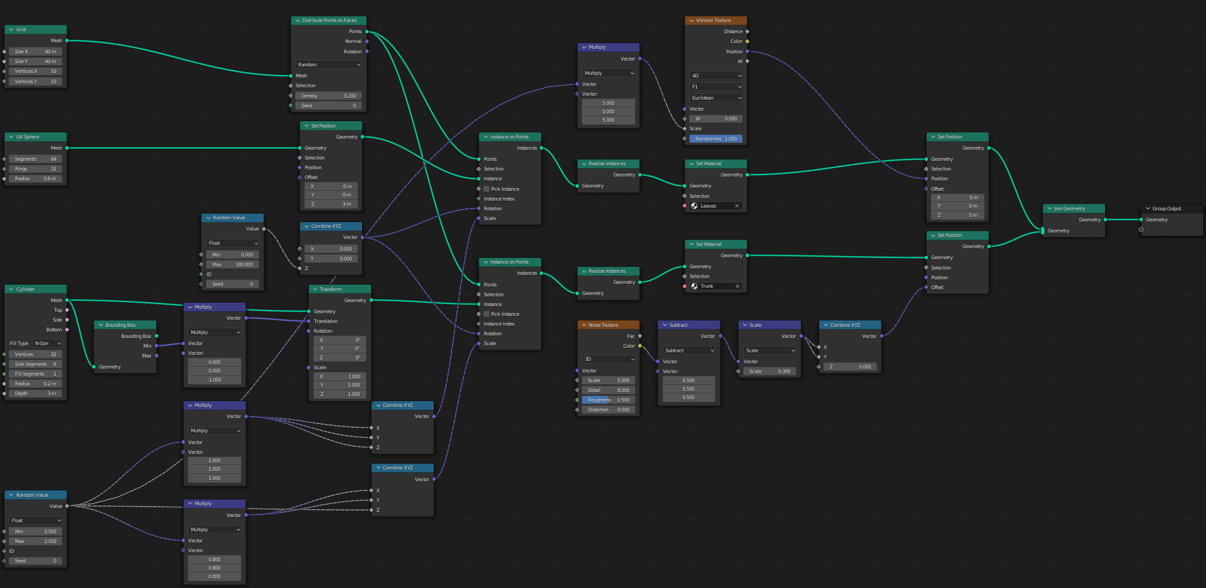Image resolution: width=1206 pixels, height=588 pixels.
Task: Click the Cylinder Top output socket
Action: [x=66, y=310]
